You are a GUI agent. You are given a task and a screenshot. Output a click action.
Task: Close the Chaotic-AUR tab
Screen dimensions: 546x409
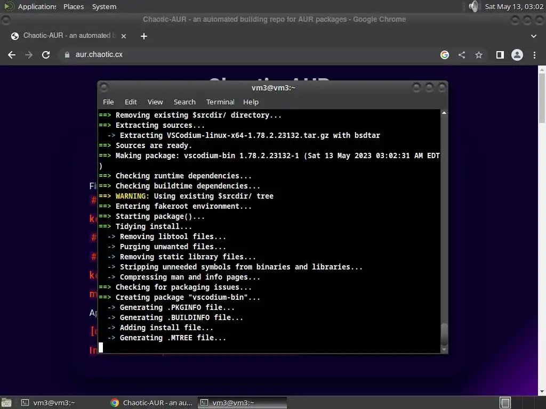click(x=124, y=36)
